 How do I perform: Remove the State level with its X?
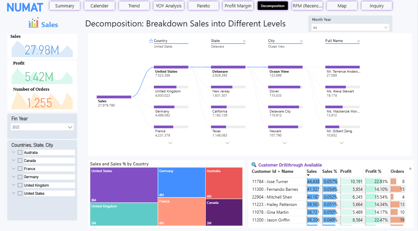pyautogui.click(x=244, y=41)
